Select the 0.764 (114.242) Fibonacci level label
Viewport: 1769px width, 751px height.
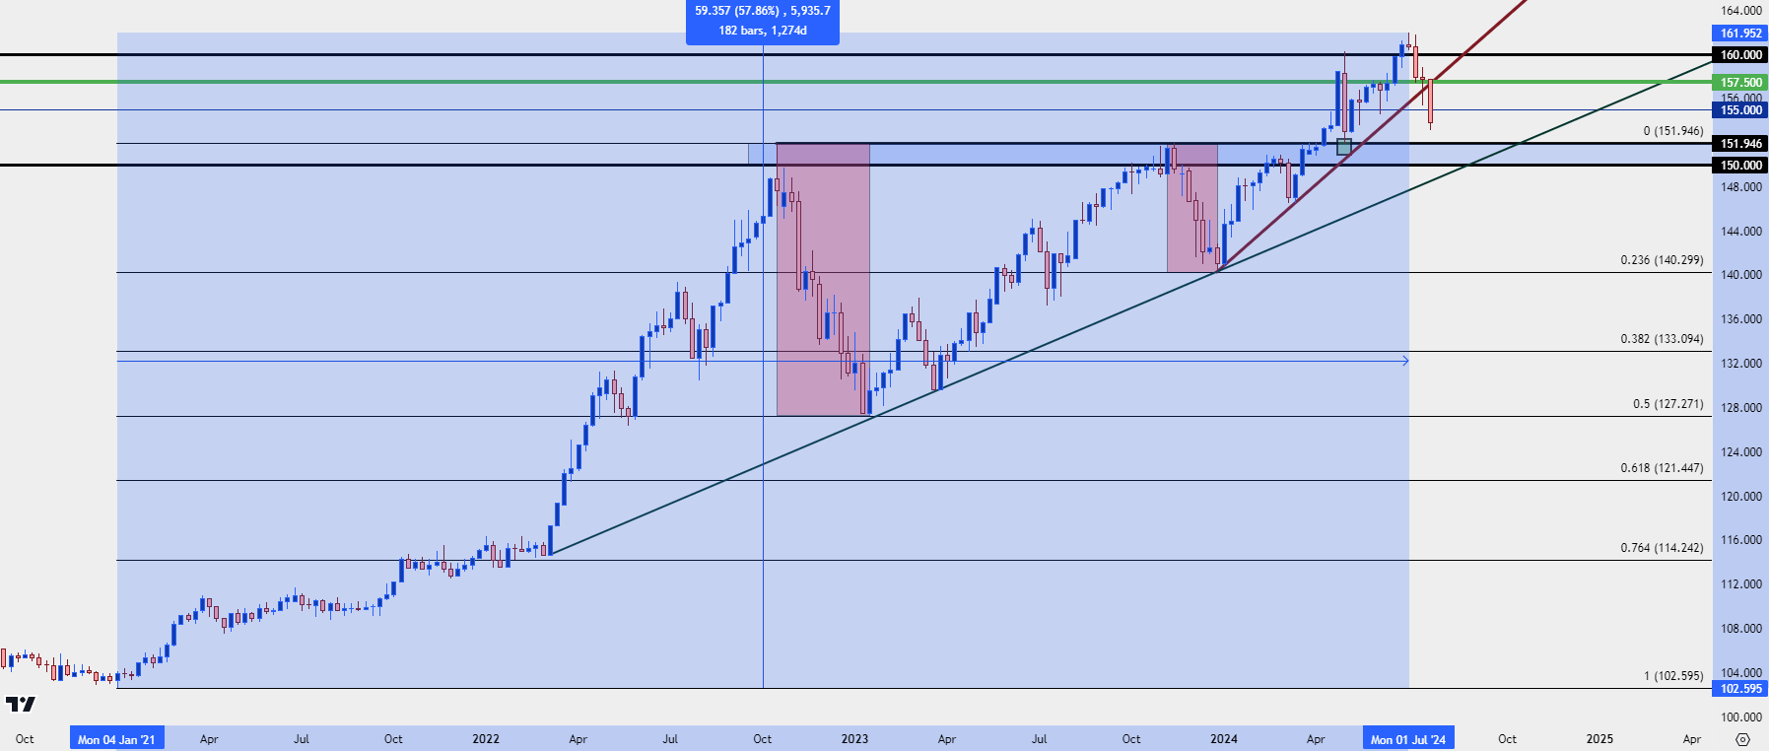pyautogui.click(x=1662, y=548)
